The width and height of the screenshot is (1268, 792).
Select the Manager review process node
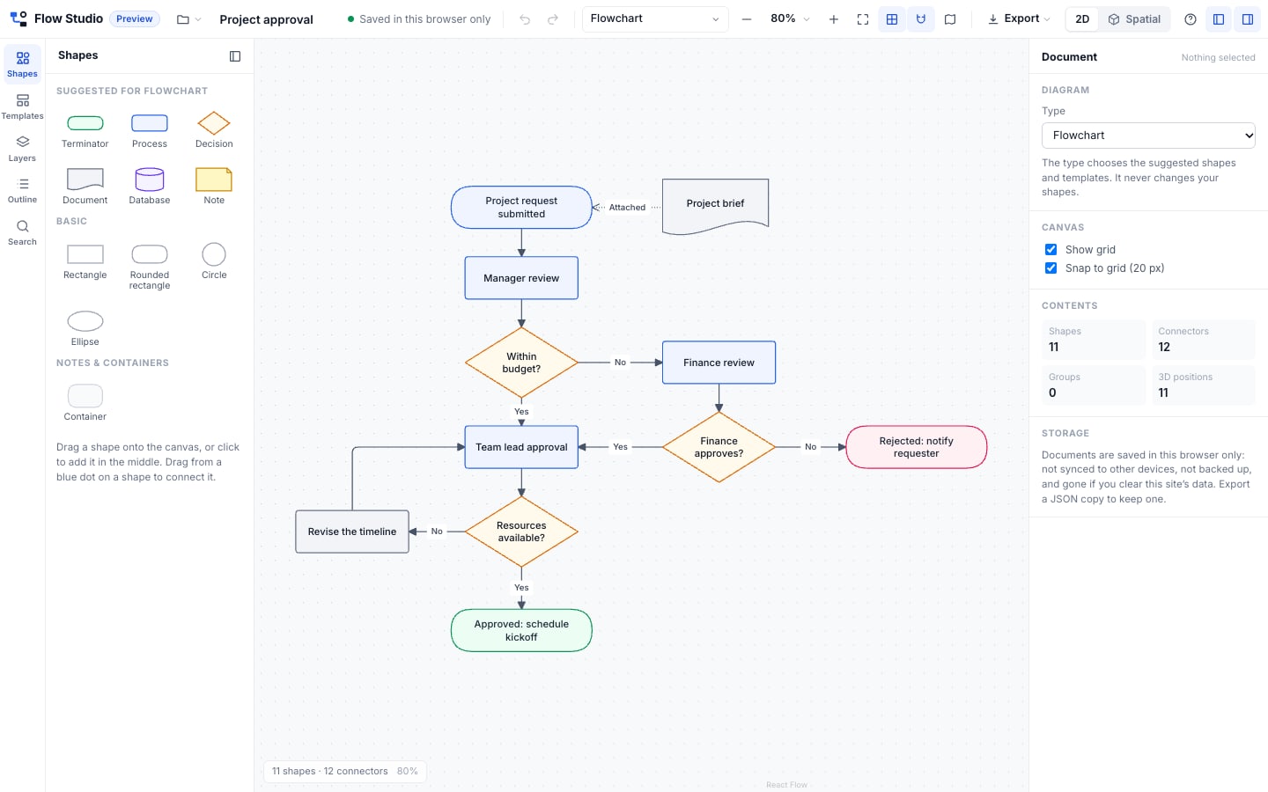click(521, 278)
